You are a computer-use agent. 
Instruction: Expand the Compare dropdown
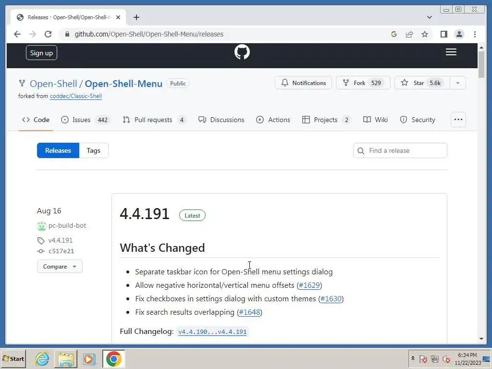[60, 266]
